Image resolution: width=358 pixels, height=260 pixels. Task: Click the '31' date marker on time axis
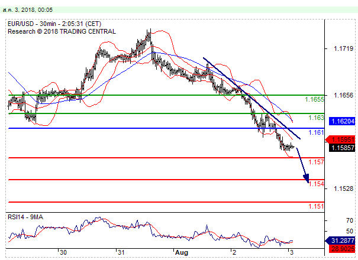click(x=121, y=252)
